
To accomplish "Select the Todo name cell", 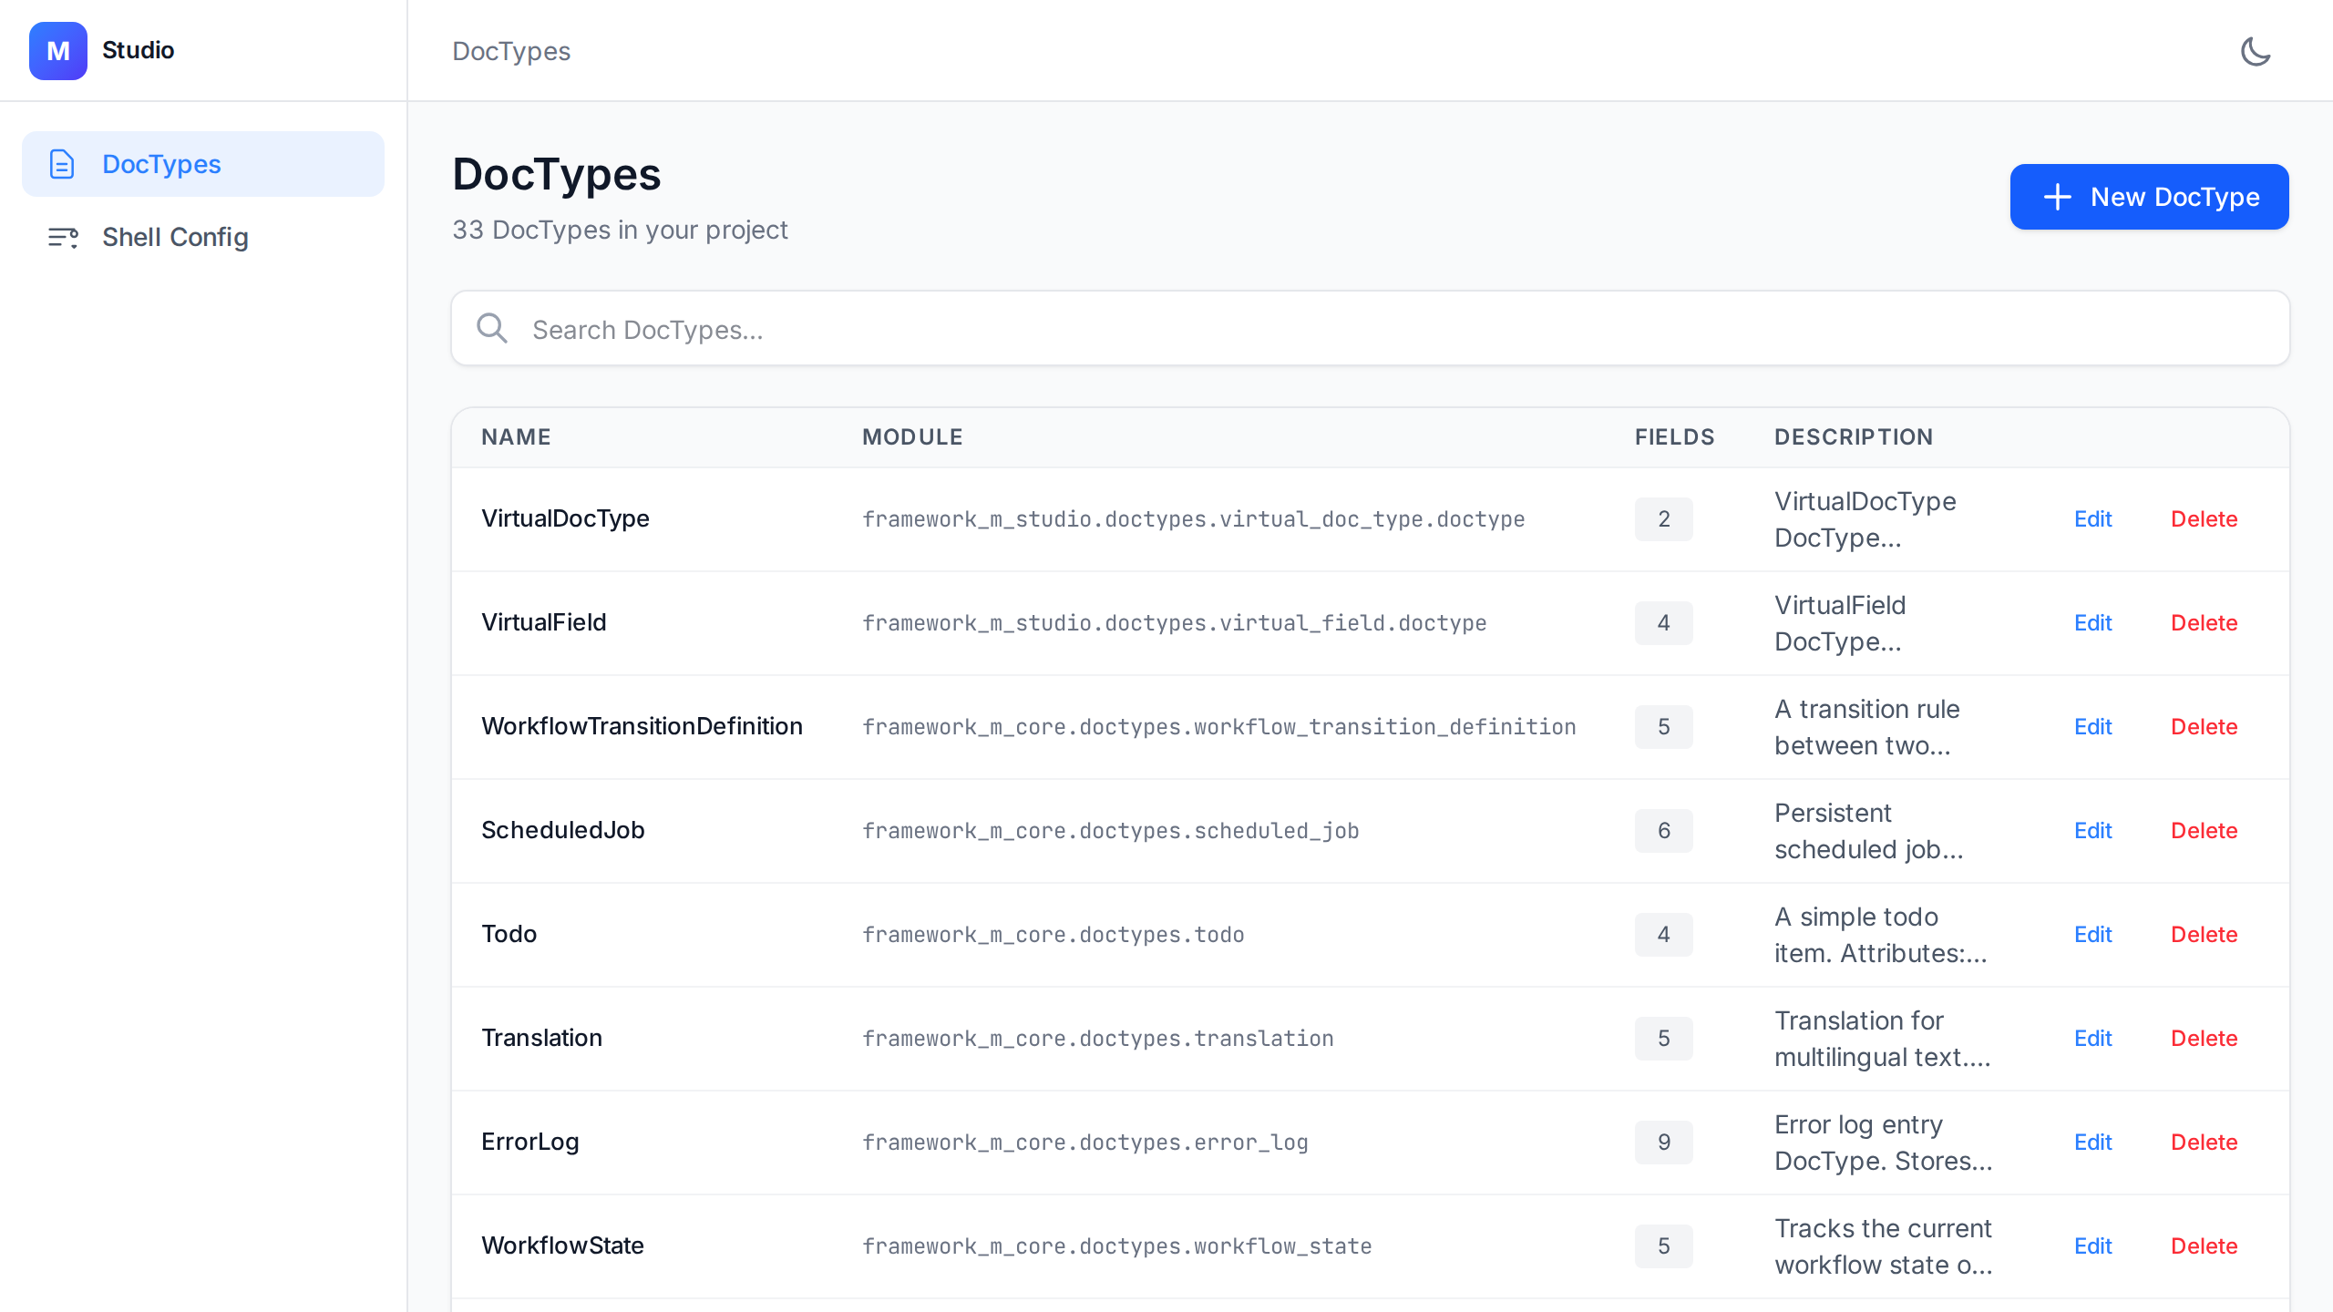I will click(509, 934).
